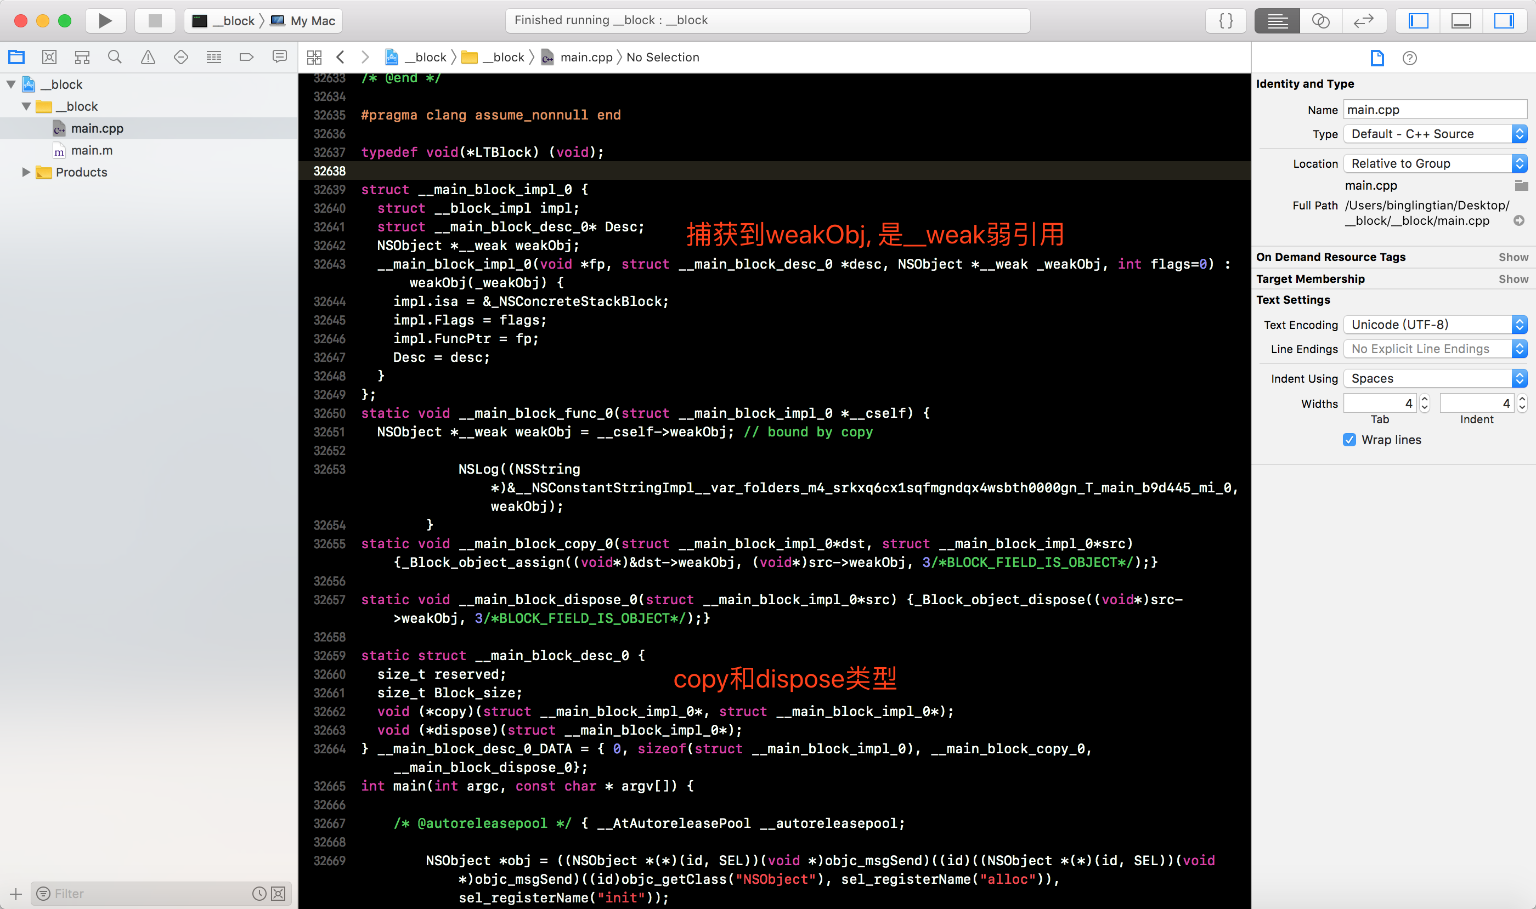Open the Text Encoding dropdown
1536x909 pixels.
[x=1435, y=325]
